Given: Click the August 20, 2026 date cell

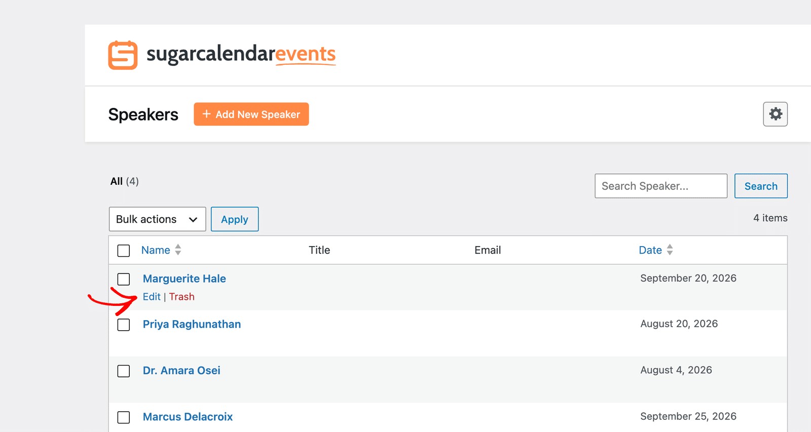Looking at the screenshot, I should pyautogui.click(x=679, y=324).
